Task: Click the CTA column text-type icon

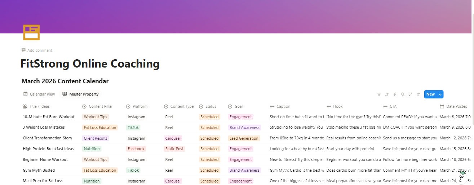Action: (x=385, y=106)
